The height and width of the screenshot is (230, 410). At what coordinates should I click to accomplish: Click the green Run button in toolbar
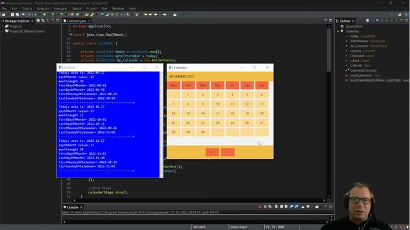(44, 15)
